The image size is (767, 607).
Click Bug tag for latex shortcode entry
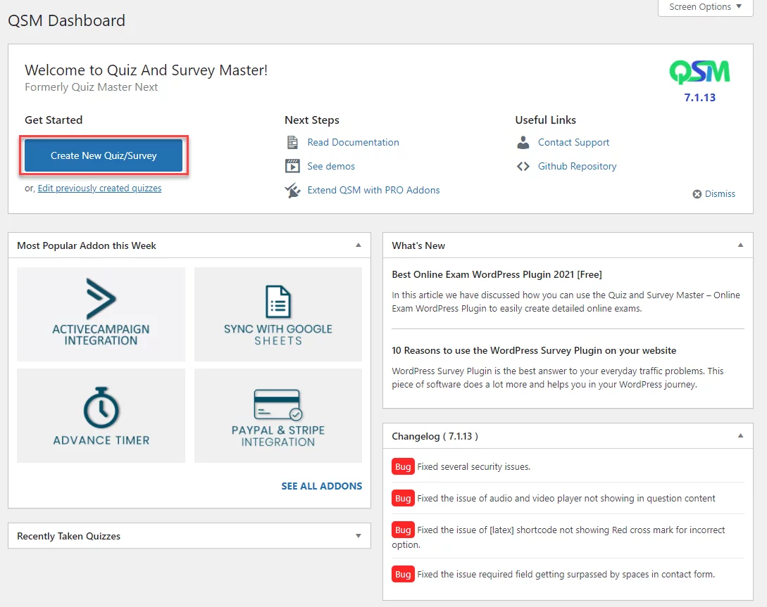[403, 530]
